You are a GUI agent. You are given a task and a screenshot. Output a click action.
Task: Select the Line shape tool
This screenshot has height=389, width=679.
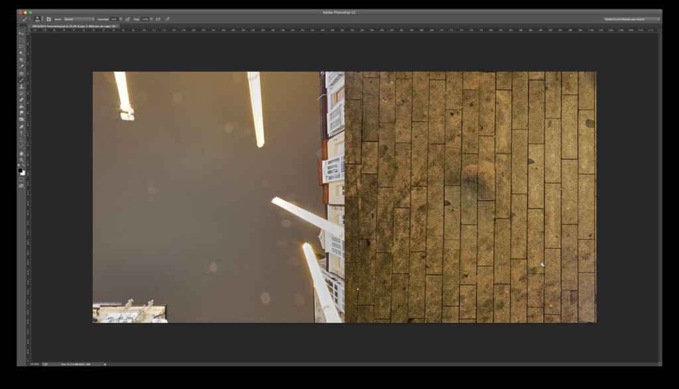21,146
